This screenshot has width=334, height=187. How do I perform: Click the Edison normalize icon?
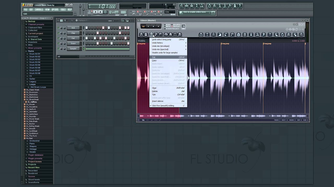tap(207, 35)
